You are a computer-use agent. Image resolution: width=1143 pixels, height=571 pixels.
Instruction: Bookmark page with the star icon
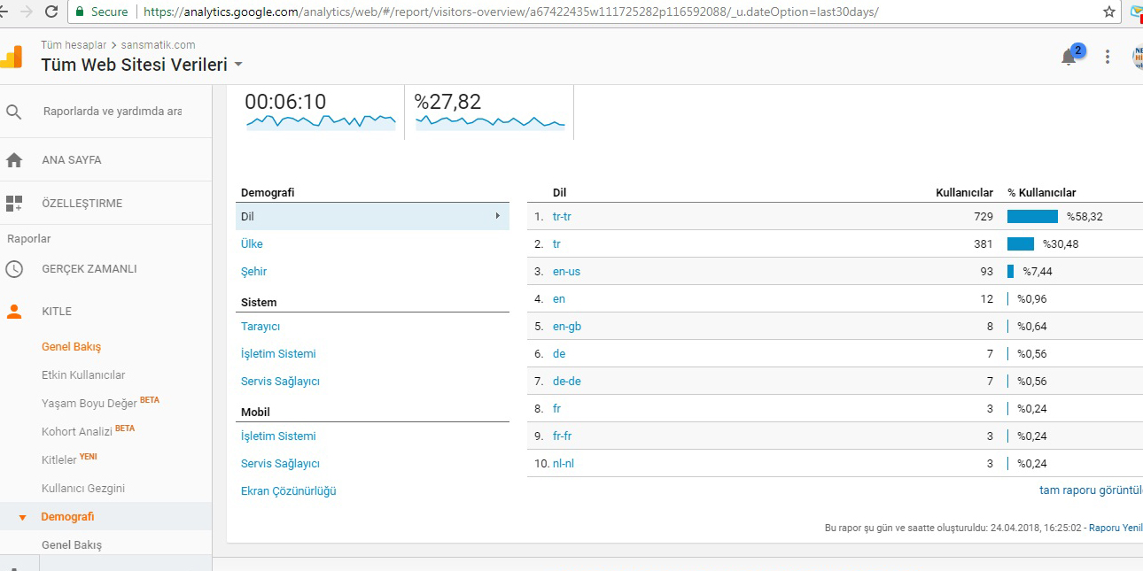click(1109, 12)
